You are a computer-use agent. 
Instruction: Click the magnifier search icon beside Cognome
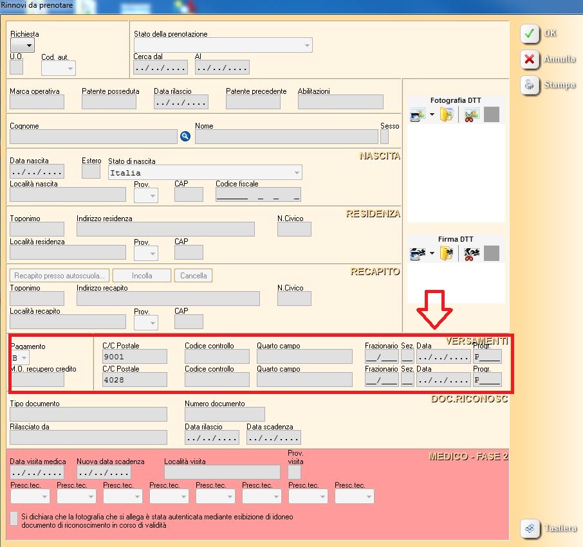tap(185, 136)
